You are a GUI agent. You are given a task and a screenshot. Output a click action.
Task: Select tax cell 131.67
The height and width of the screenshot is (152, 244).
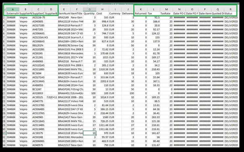154,145
